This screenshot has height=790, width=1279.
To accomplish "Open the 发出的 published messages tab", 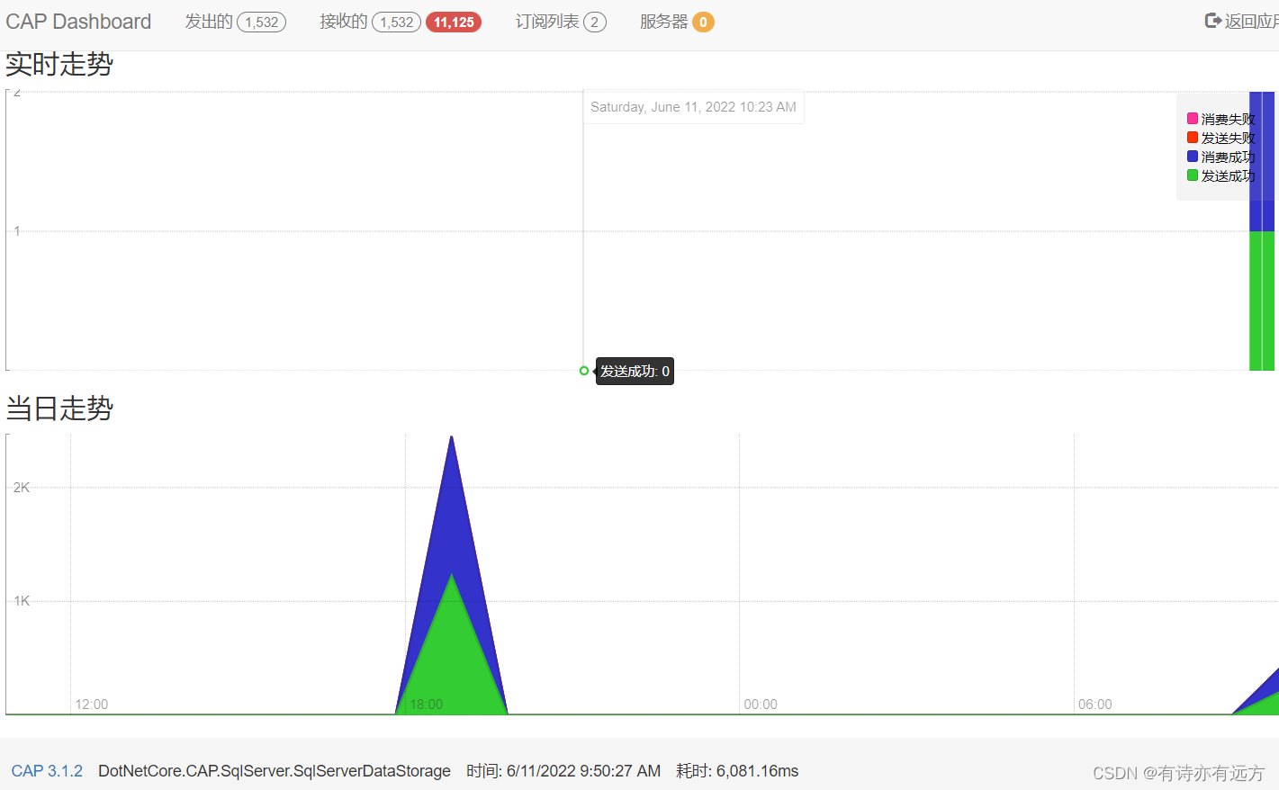I will 235,22.
